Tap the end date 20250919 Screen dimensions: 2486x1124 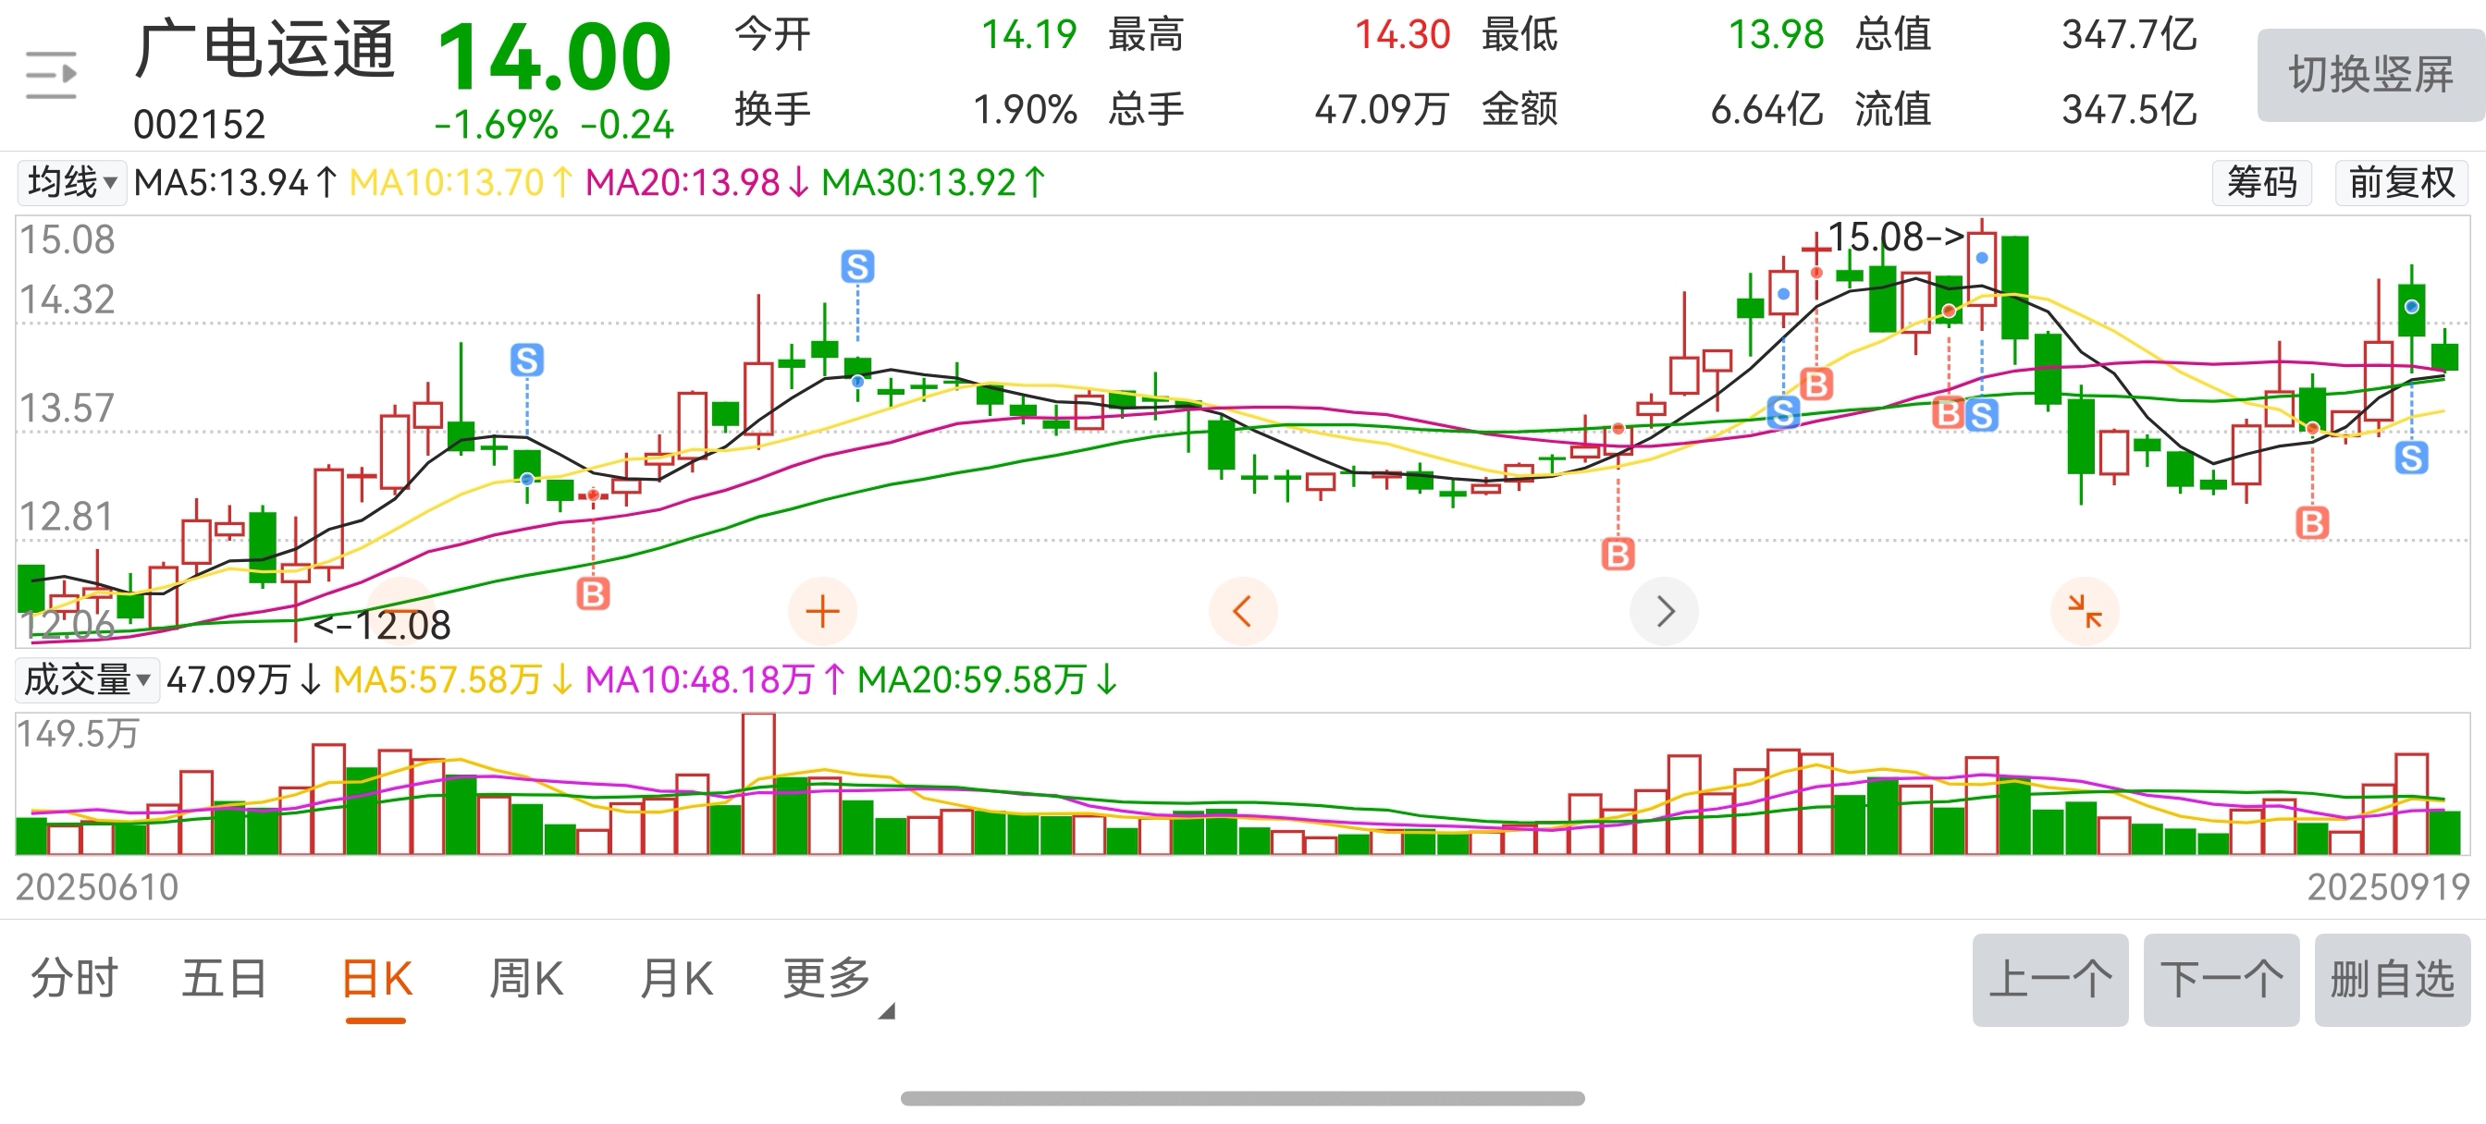coord(2389,886)
